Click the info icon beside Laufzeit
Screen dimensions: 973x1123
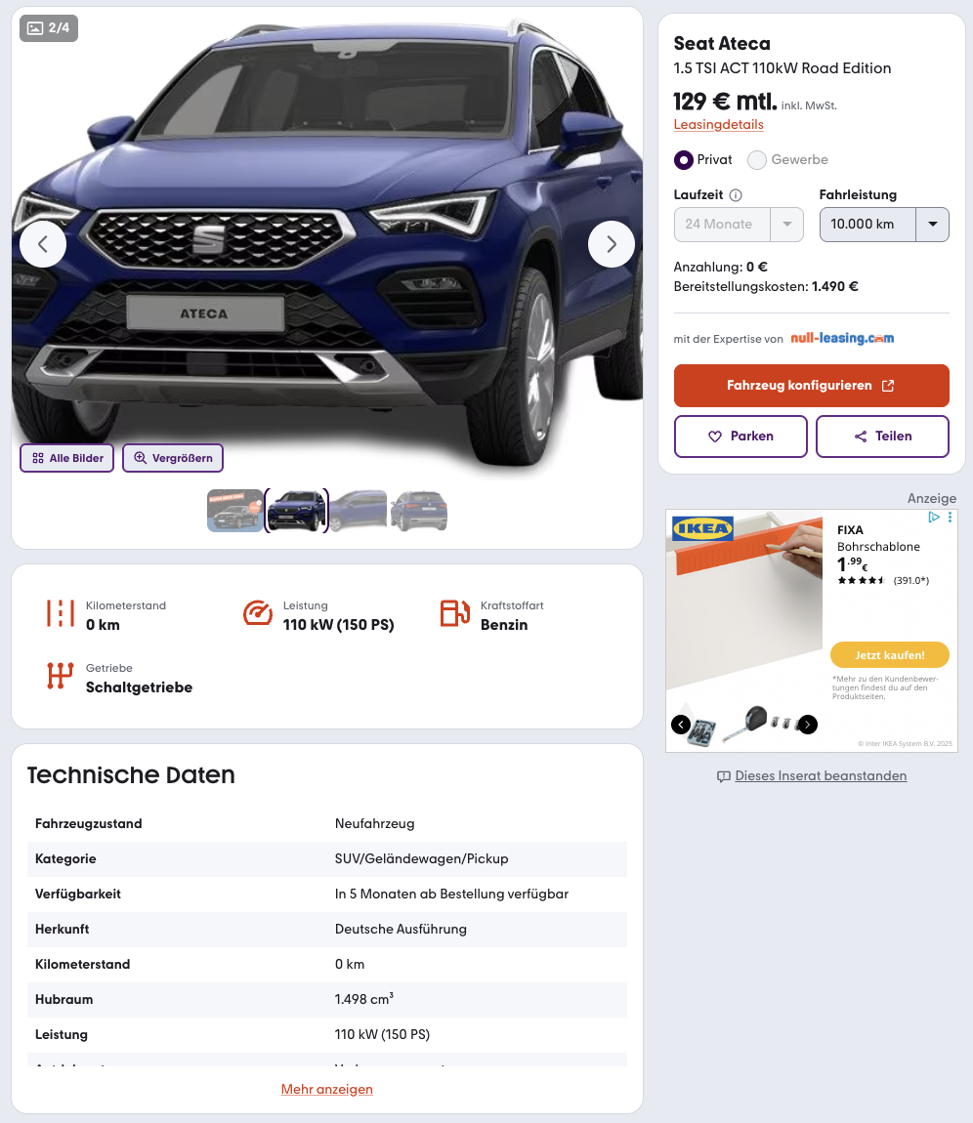tap(736, 194)
